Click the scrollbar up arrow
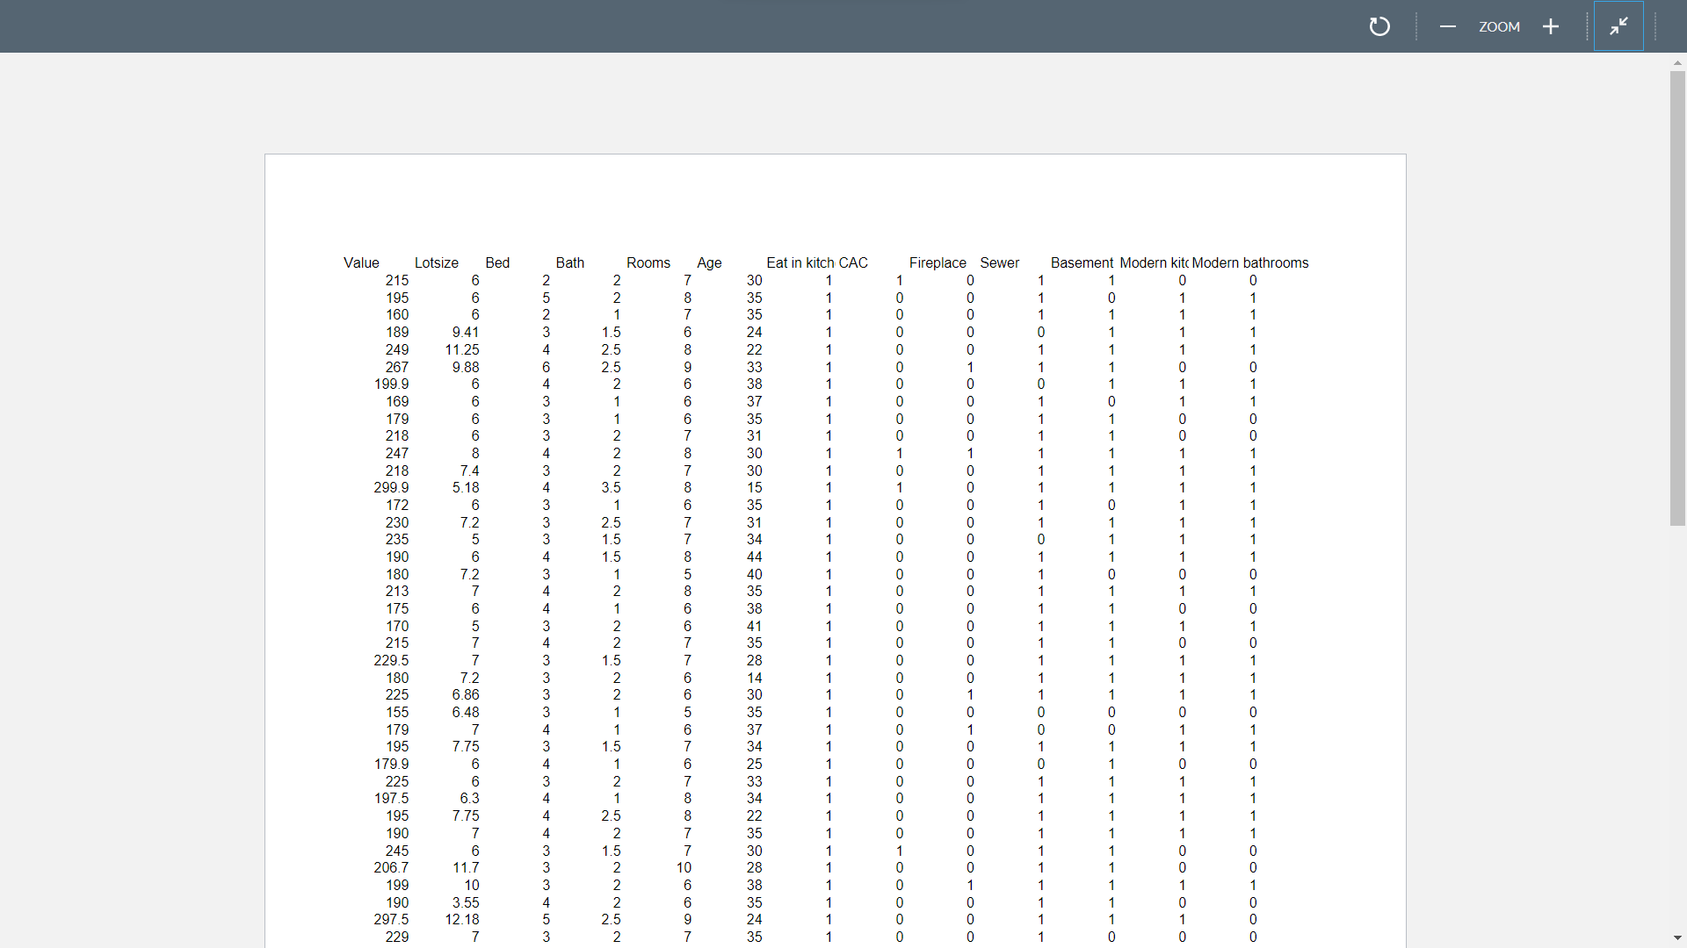Viewport: 1687px width, 948px height. (x=1677, y=61)
